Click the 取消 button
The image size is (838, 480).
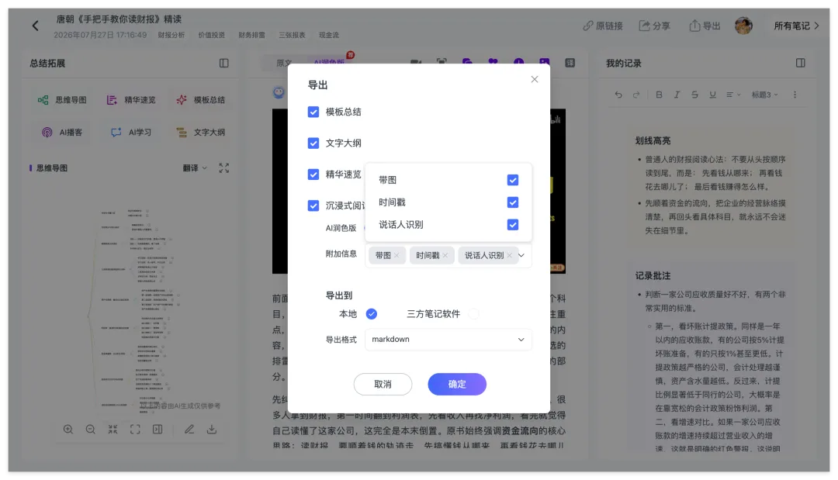383,384
